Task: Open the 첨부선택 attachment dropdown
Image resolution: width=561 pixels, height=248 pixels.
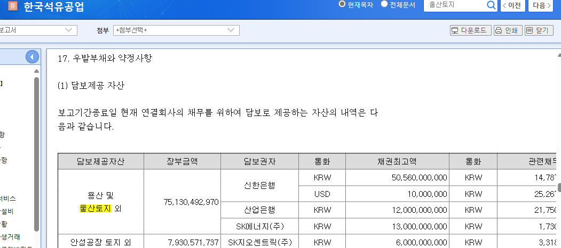Action: click(176, 30)
